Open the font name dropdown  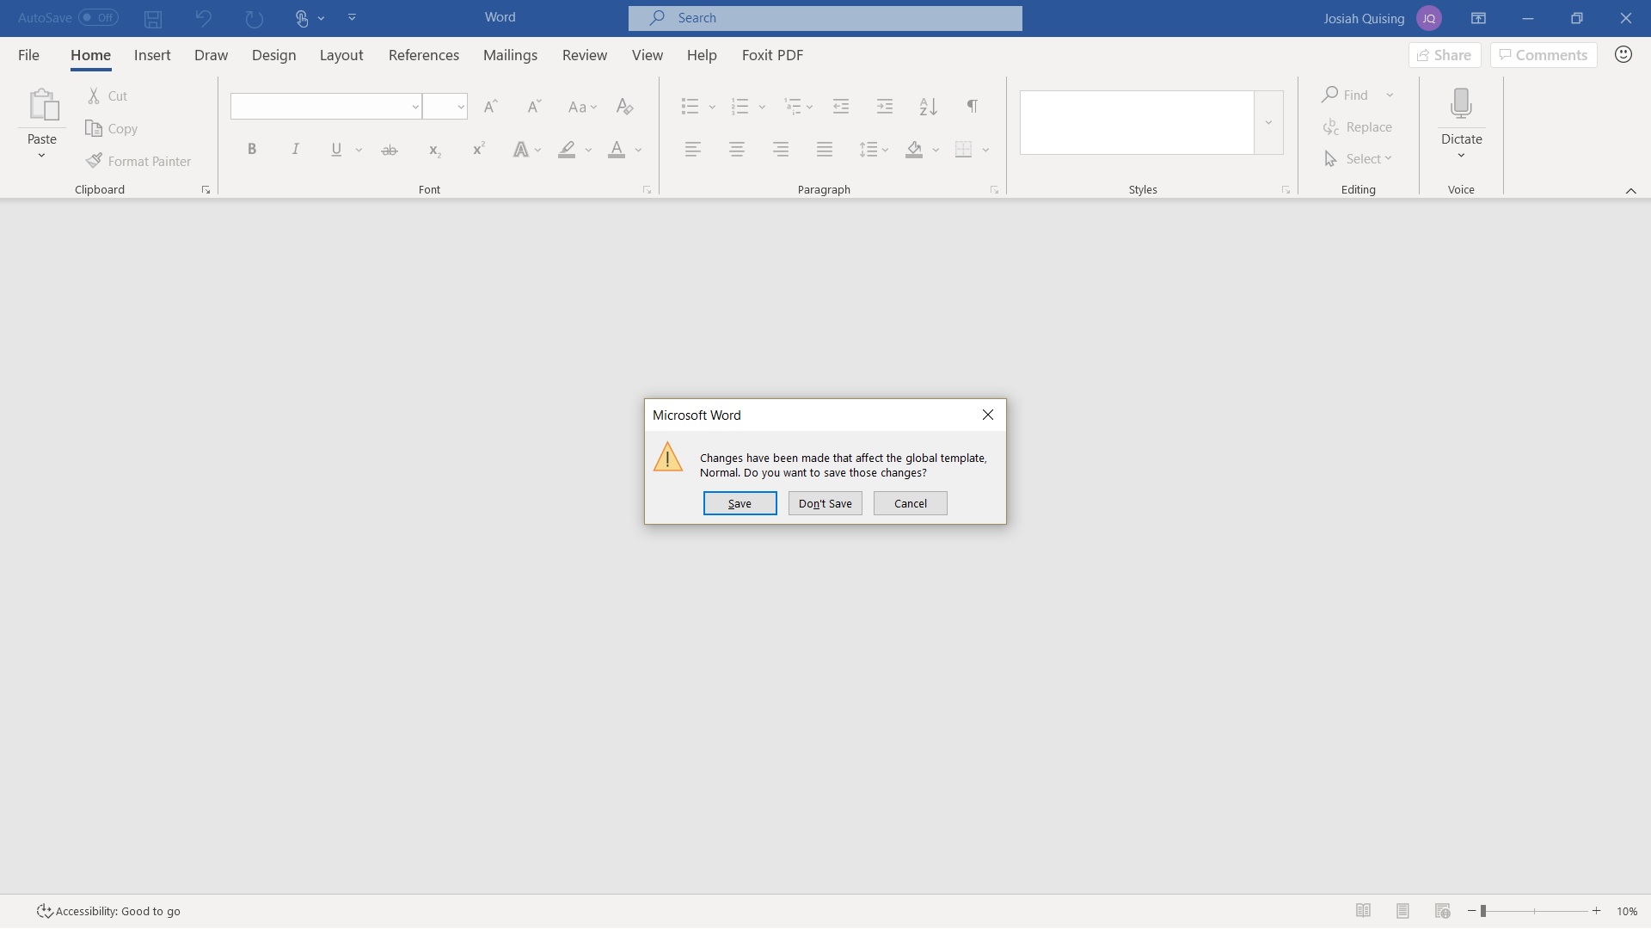(414, 107)
